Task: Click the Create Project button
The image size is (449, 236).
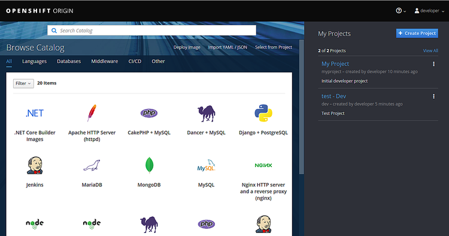Action: tap(417, 33)
